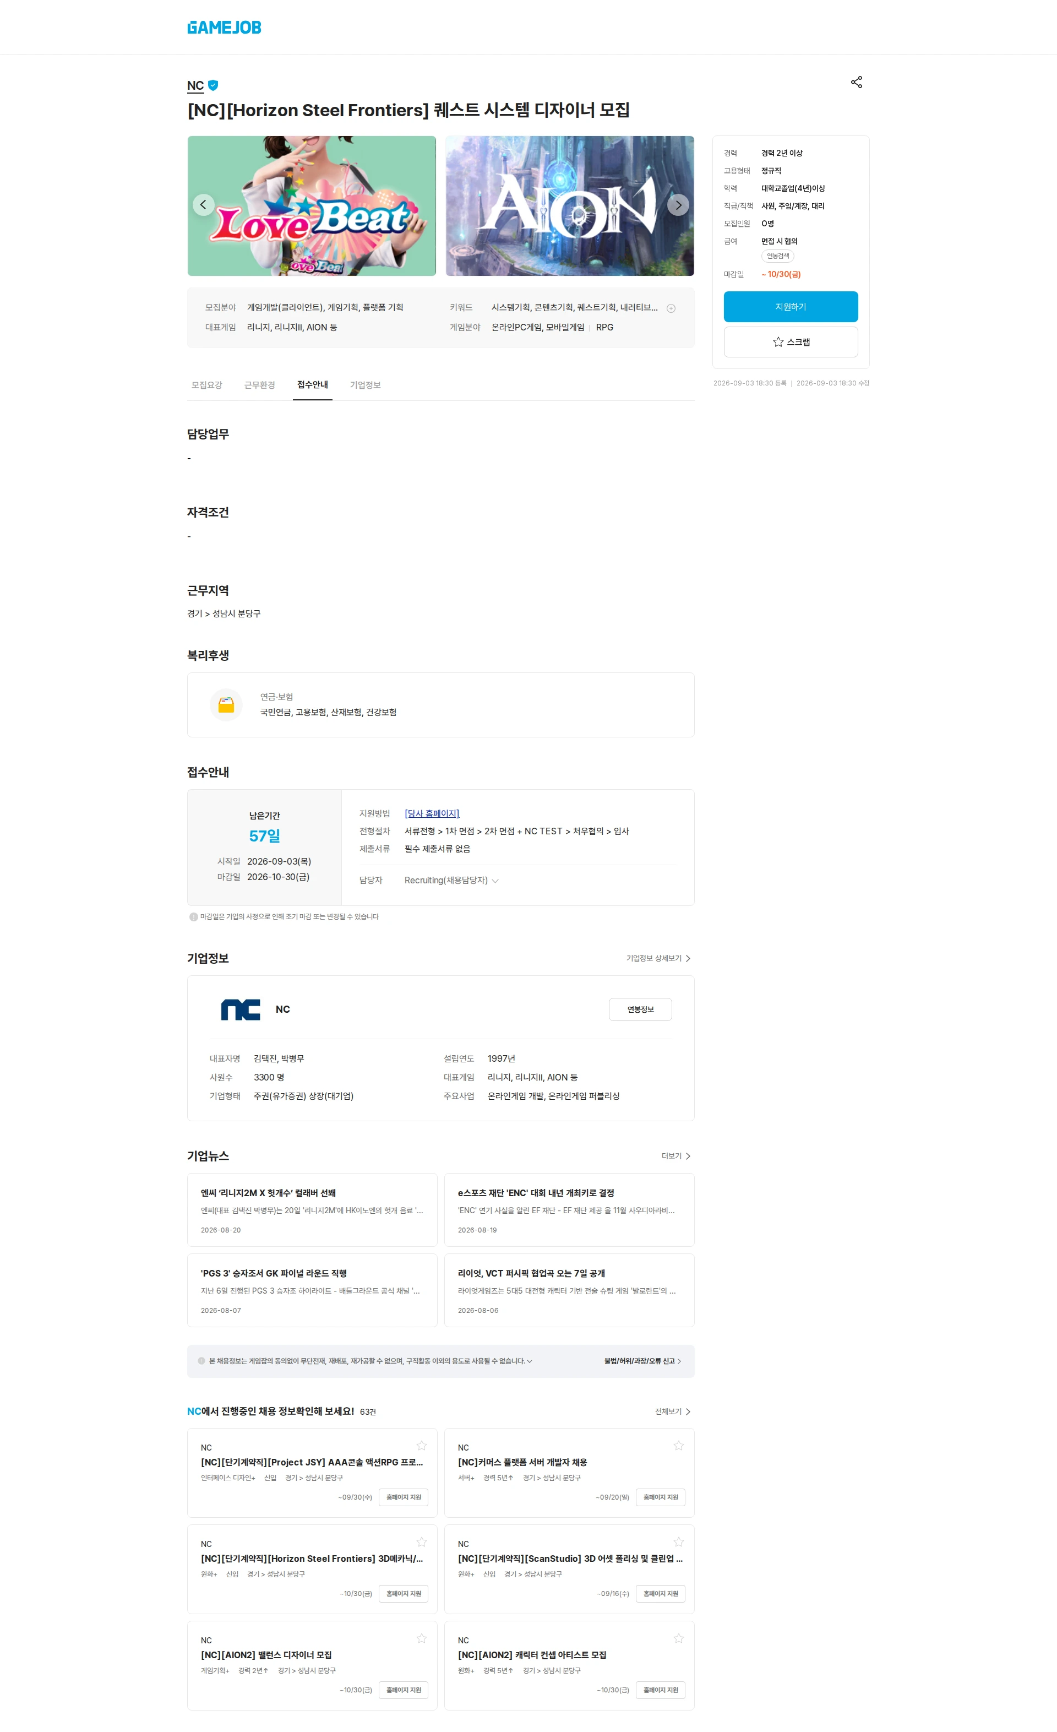Switch to the 기업정보 tab

click(x=366, y=385)
